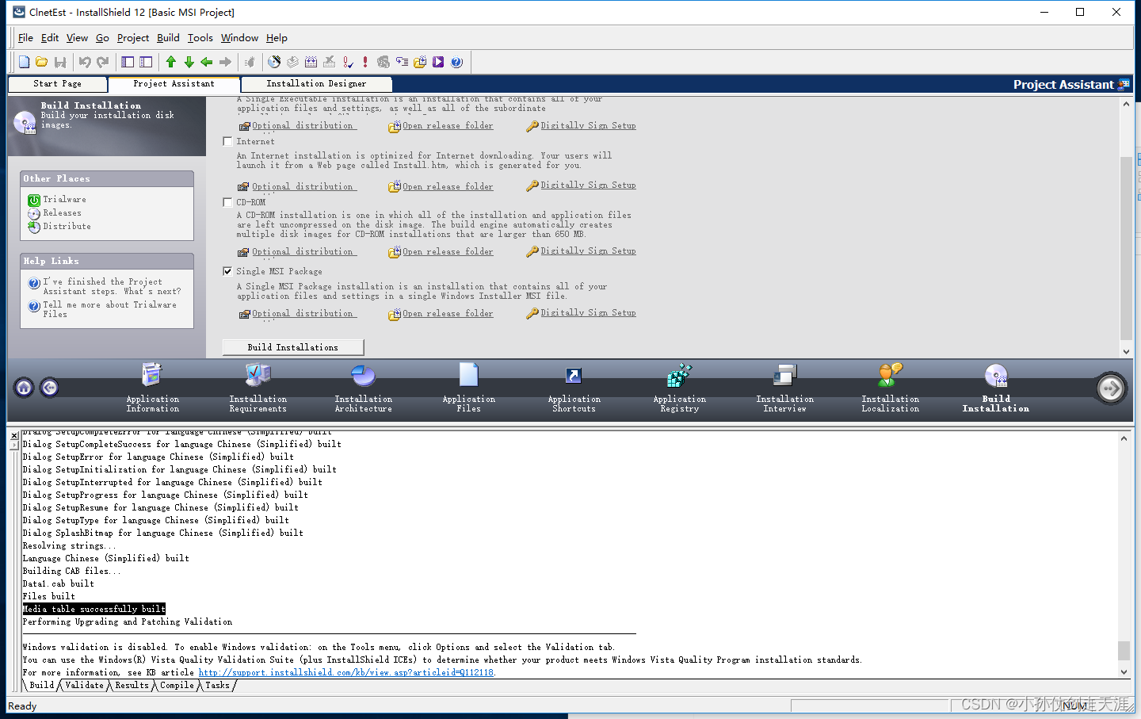1141x719 pixels.
Task: Click the home icon on the navigation bar
Action: pyautogui.click(x=23, y=388)
